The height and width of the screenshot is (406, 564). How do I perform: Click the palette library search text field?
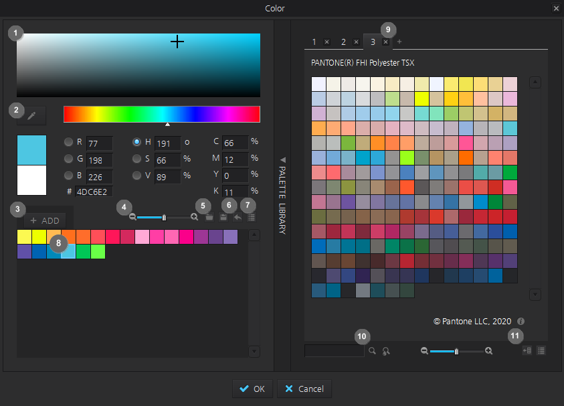335,350
